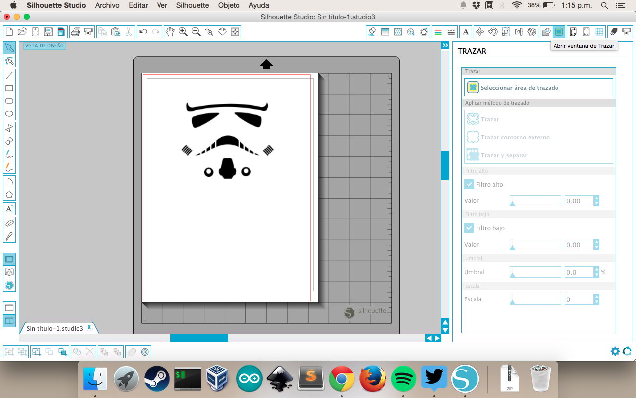Click the Escala value field
Image resolution: width=636 pixels, height=398 pixels.
[x=579, y=299]
